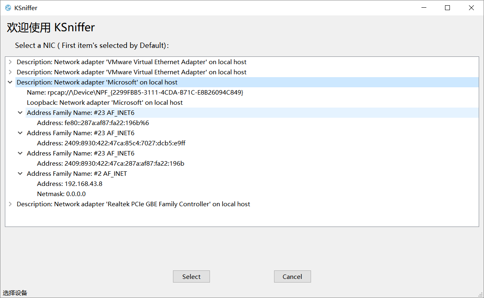Image resolution: width=484 pixels, height=298 pixels.
Task: Select the Netmask 0.0.0.0 row
Action: (x=61, y=194)
